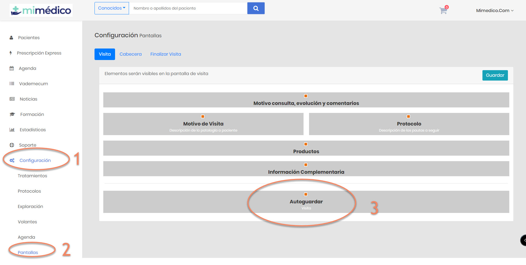
Task: Open the Conocidos dropdown
Action: pyautogui.click(x=112, y=8)
